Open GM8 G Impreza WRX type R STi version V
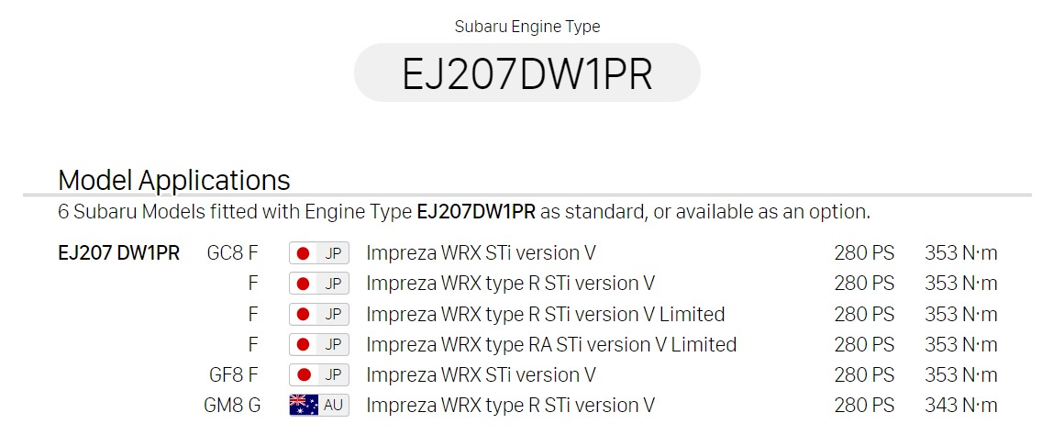Viewport: 1053px width, 446px height. [510, 405]
